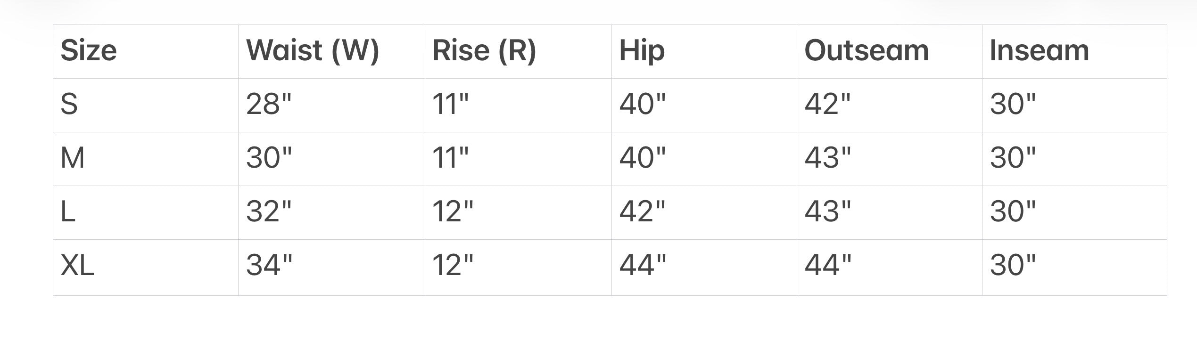Click the 42" hip value for size L
The image size is (1197, 349).
642,211
